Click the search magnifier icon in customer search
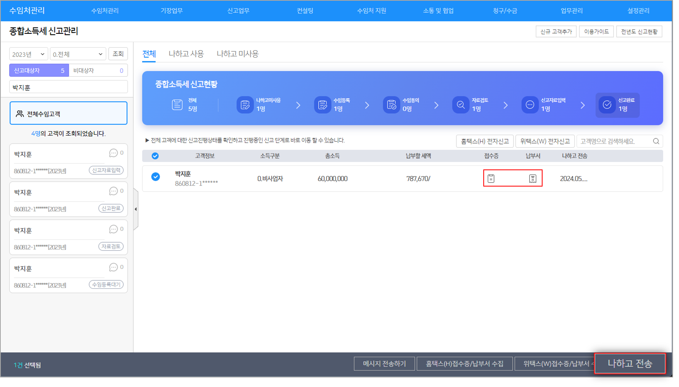Image resolution: width=679 pixels, height=387 pixels. (656, 141)
